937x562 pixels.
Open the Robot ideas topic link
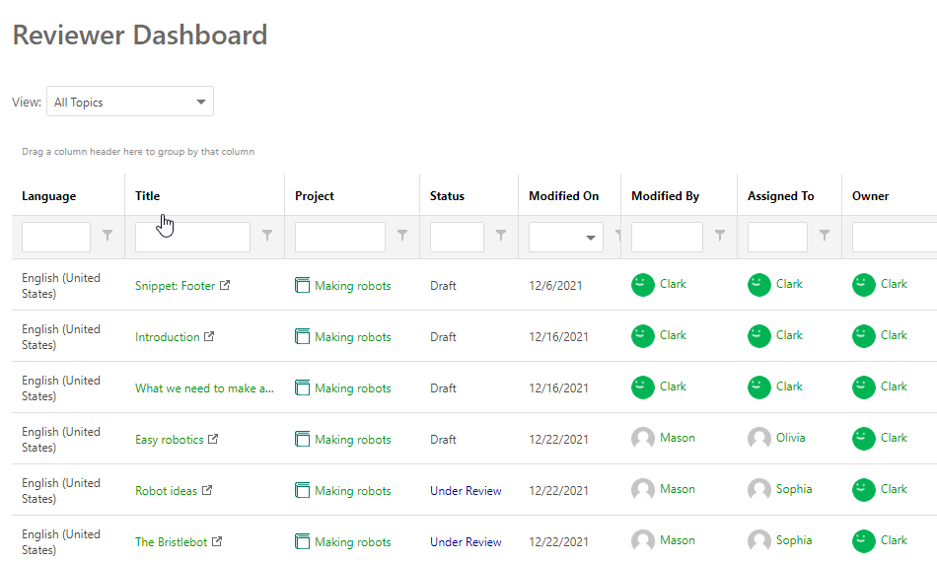pos(166,491)
